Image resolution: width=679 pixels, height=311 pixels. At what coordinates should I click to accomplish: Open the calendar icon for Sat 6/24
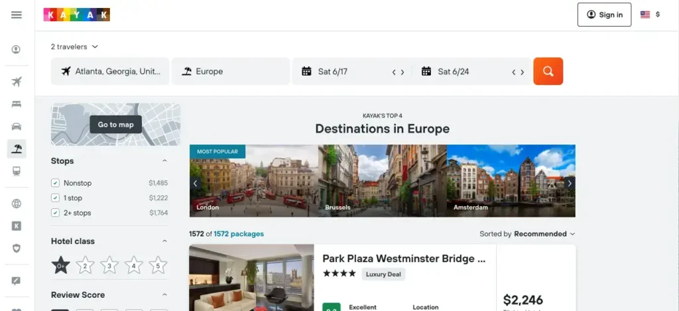click(426, 72)
